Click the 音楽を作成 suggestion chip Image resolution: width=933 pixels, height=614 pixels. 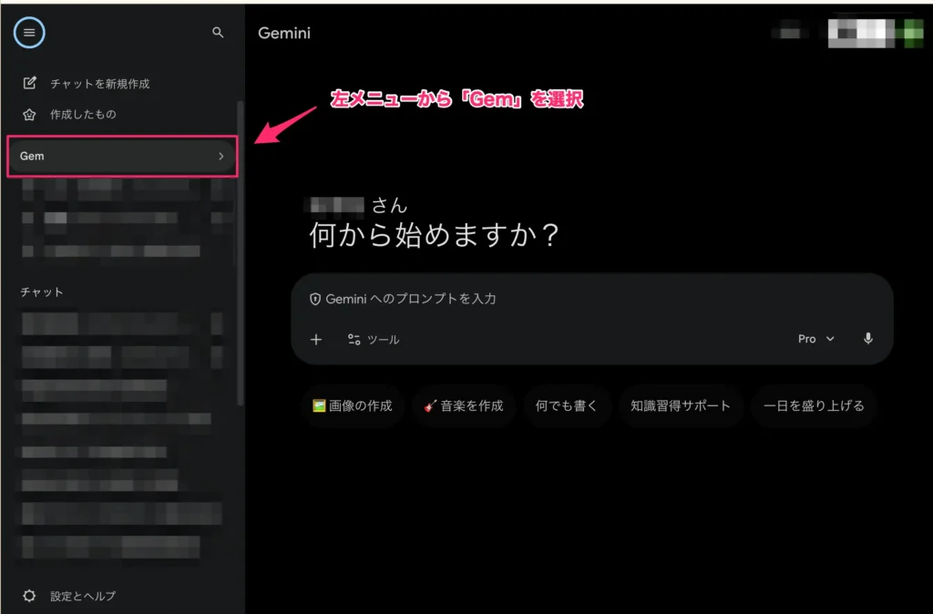pyautogui.click(x=464, y=405)
